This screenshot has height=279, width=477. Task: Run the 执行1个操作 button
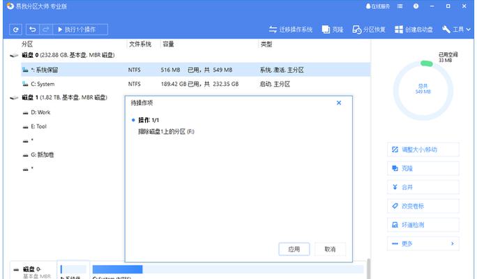[x=80, y=29]
